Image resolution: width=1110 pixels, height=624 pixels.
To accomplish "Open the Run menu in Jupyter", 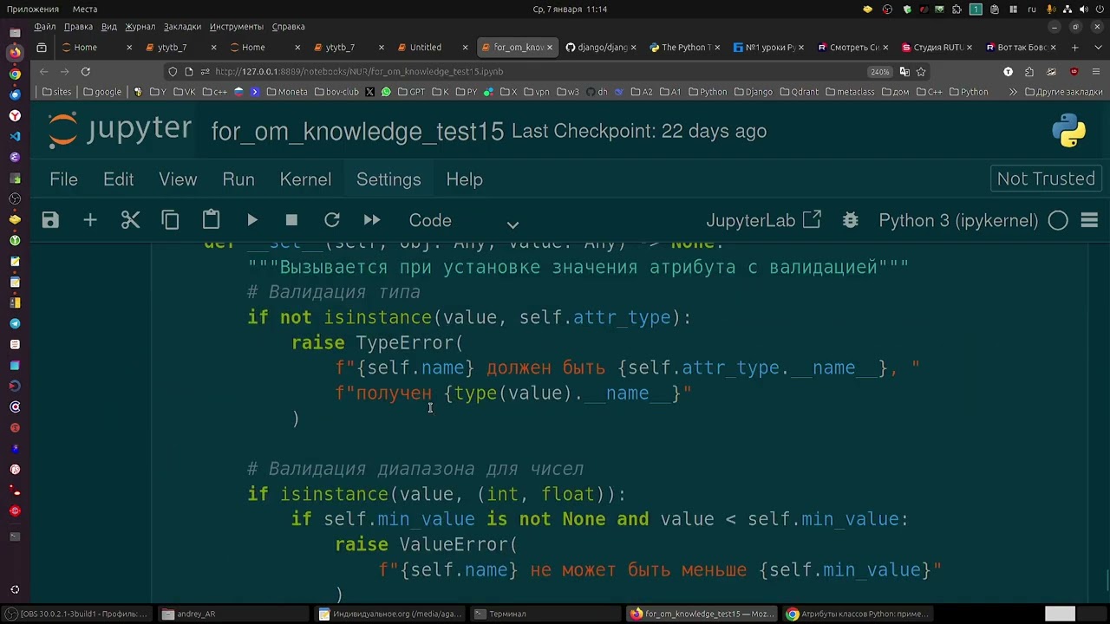I will coord(238,179).
